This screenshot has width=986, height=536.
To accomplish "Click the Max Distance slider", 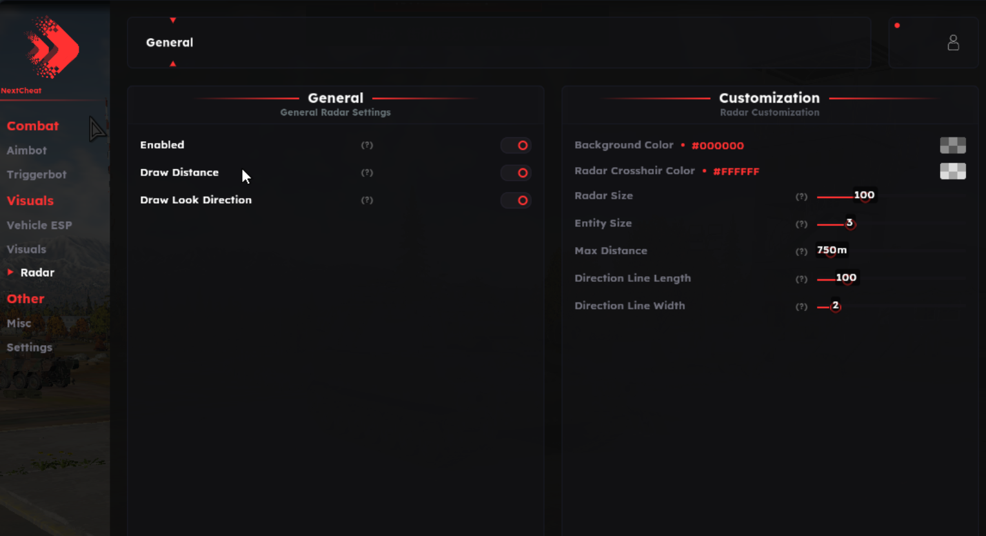I will (891, 252).
